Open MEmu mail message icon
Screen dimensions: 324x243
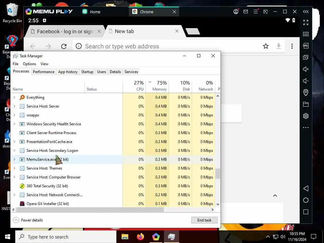pos(246,12)
